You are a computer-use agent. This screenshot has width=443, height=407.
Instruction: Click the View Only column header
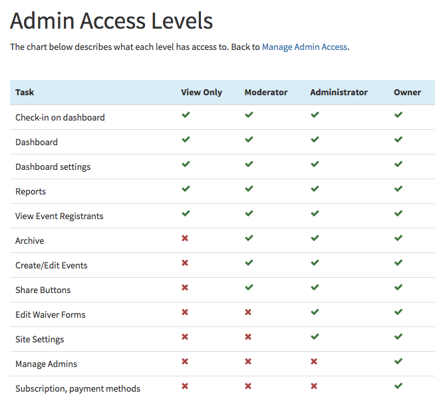pyautogui.click(x=202, y=93)
